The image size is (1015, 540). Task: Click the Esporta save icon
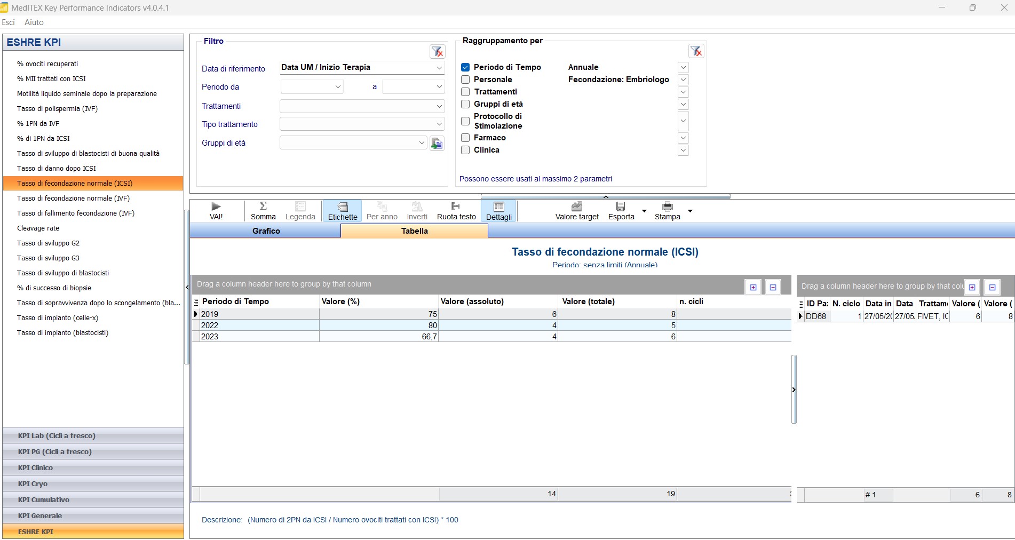621,207
